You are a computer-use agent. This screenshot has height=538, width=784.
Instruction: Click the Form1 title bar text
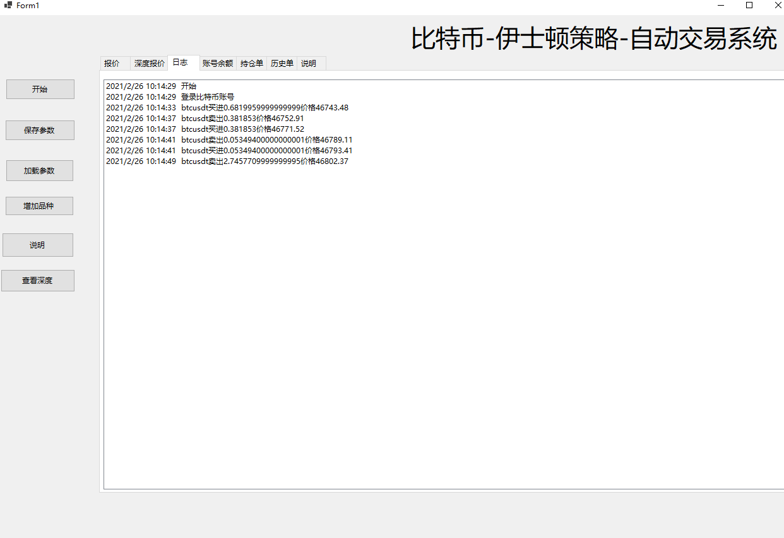[x=28, y=5]
